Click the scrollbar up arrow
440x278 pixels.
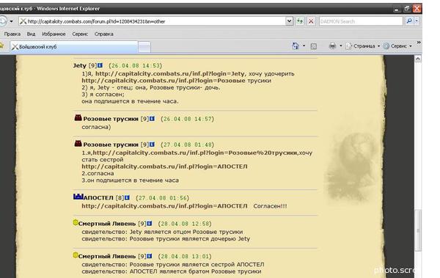tap(418, 59)
